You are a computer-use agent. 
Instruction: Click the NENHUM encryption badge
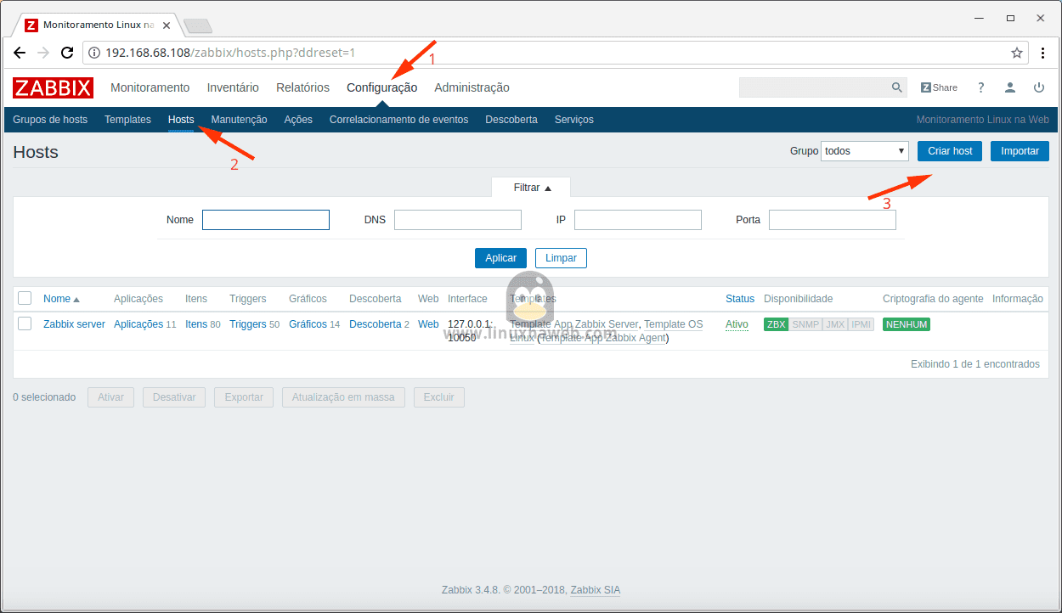pos(907,324)
